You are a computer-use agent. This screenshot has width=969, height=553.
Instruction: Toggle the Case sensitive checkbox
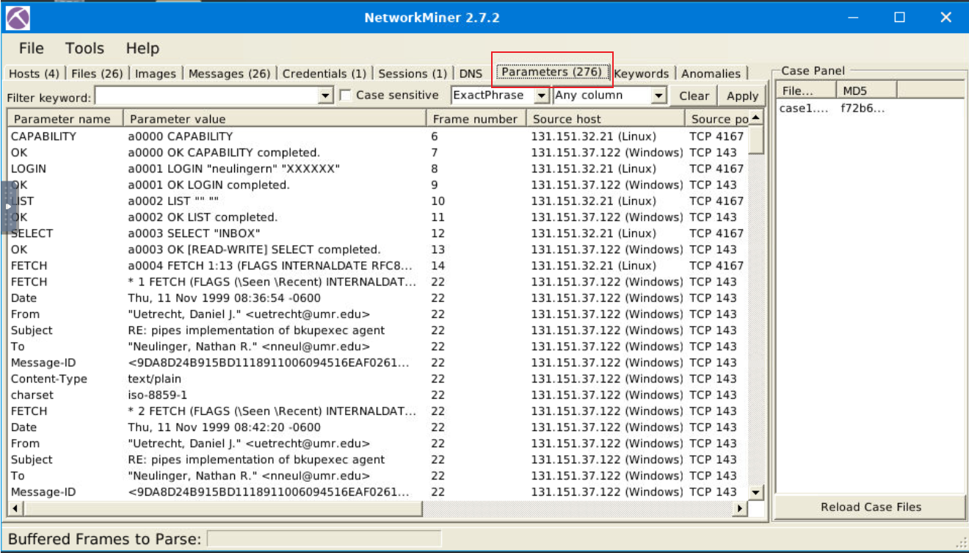coord(346,95)
